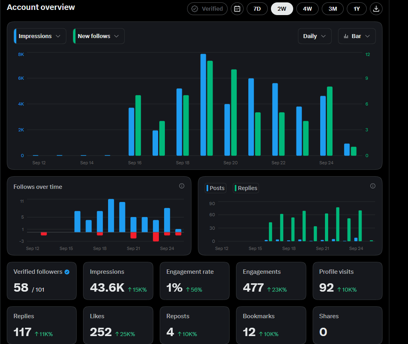Click info icon in Follows over time card
Viewport: 408px width, 344px height.
(x=182, y=186)
